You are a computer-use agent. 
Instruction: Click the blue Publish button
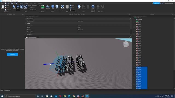[x=12, y=54]
